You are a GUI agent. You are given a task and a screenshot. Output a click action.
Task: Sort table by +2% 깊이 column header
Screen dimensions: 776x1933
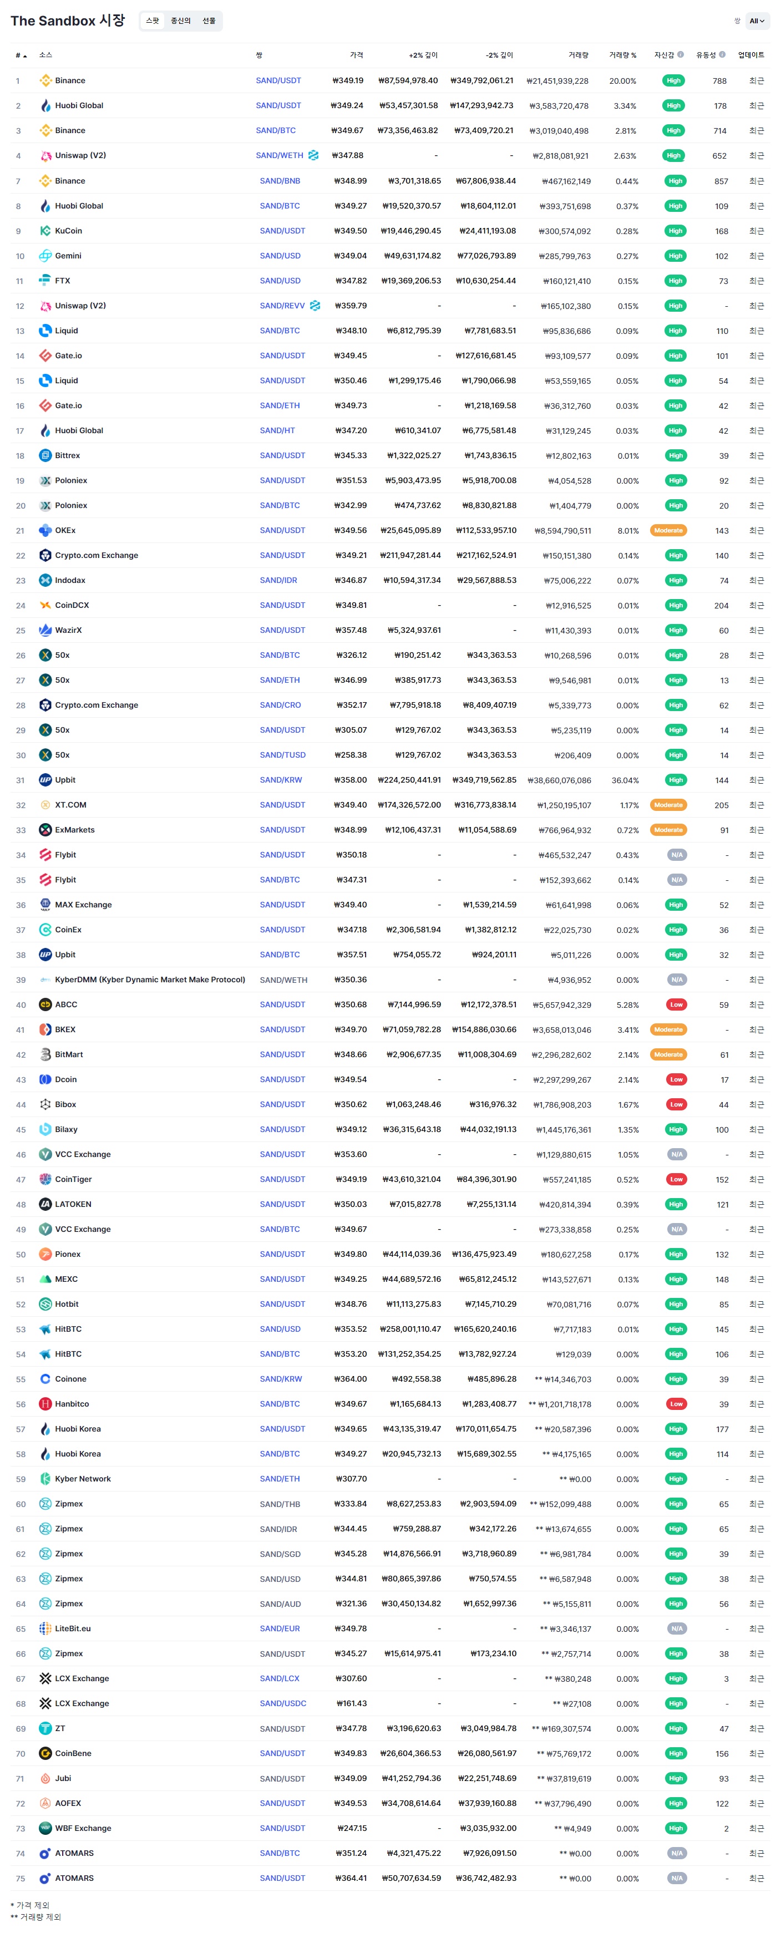[423, 55]
